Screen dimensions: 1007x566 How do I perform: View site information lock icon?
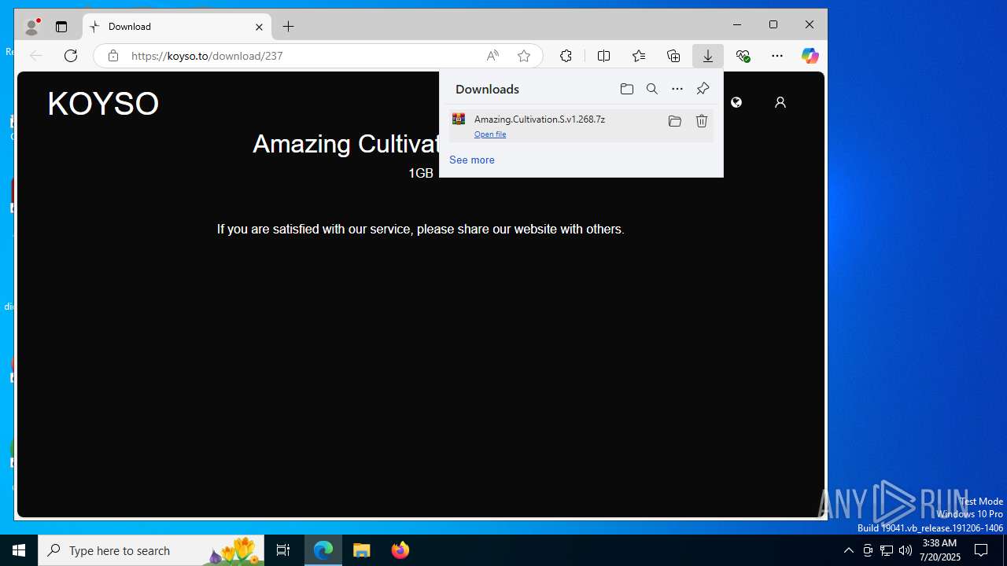(x=113, y=56)
